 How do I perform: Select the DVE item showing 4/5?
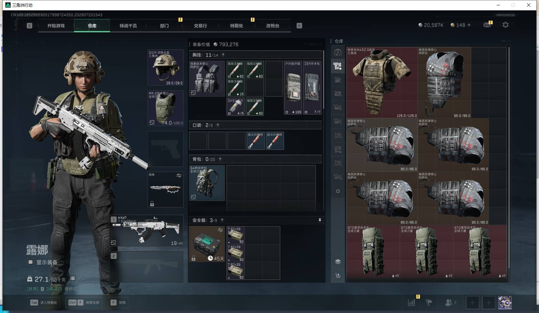[235, 107]
